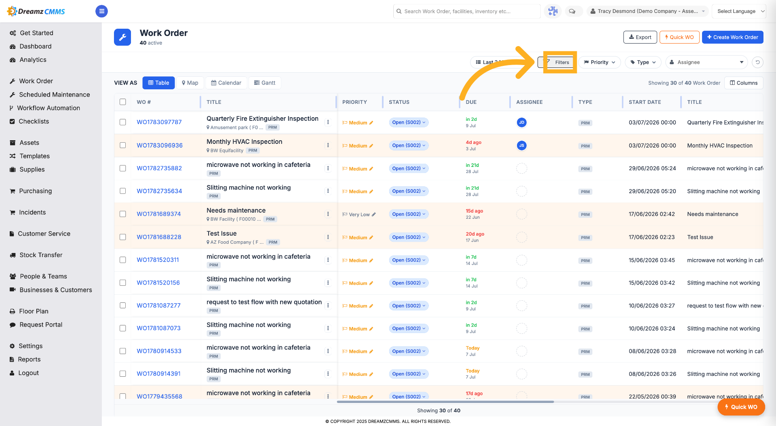Open the Columns button
The width and height of the screenshot is (776, 426).
(x=744, y=83)
